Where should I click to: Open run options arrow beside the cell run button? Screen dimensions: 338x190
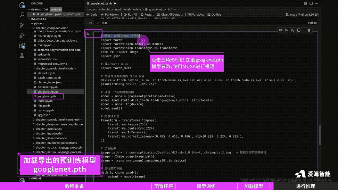point(92,34)
